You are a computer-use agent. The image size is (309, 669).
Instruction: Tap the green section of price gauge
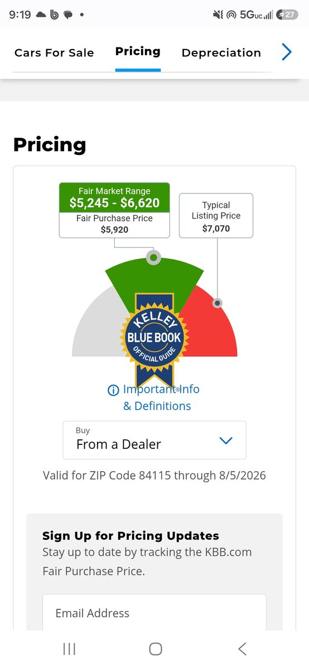(x=154, y=279)
